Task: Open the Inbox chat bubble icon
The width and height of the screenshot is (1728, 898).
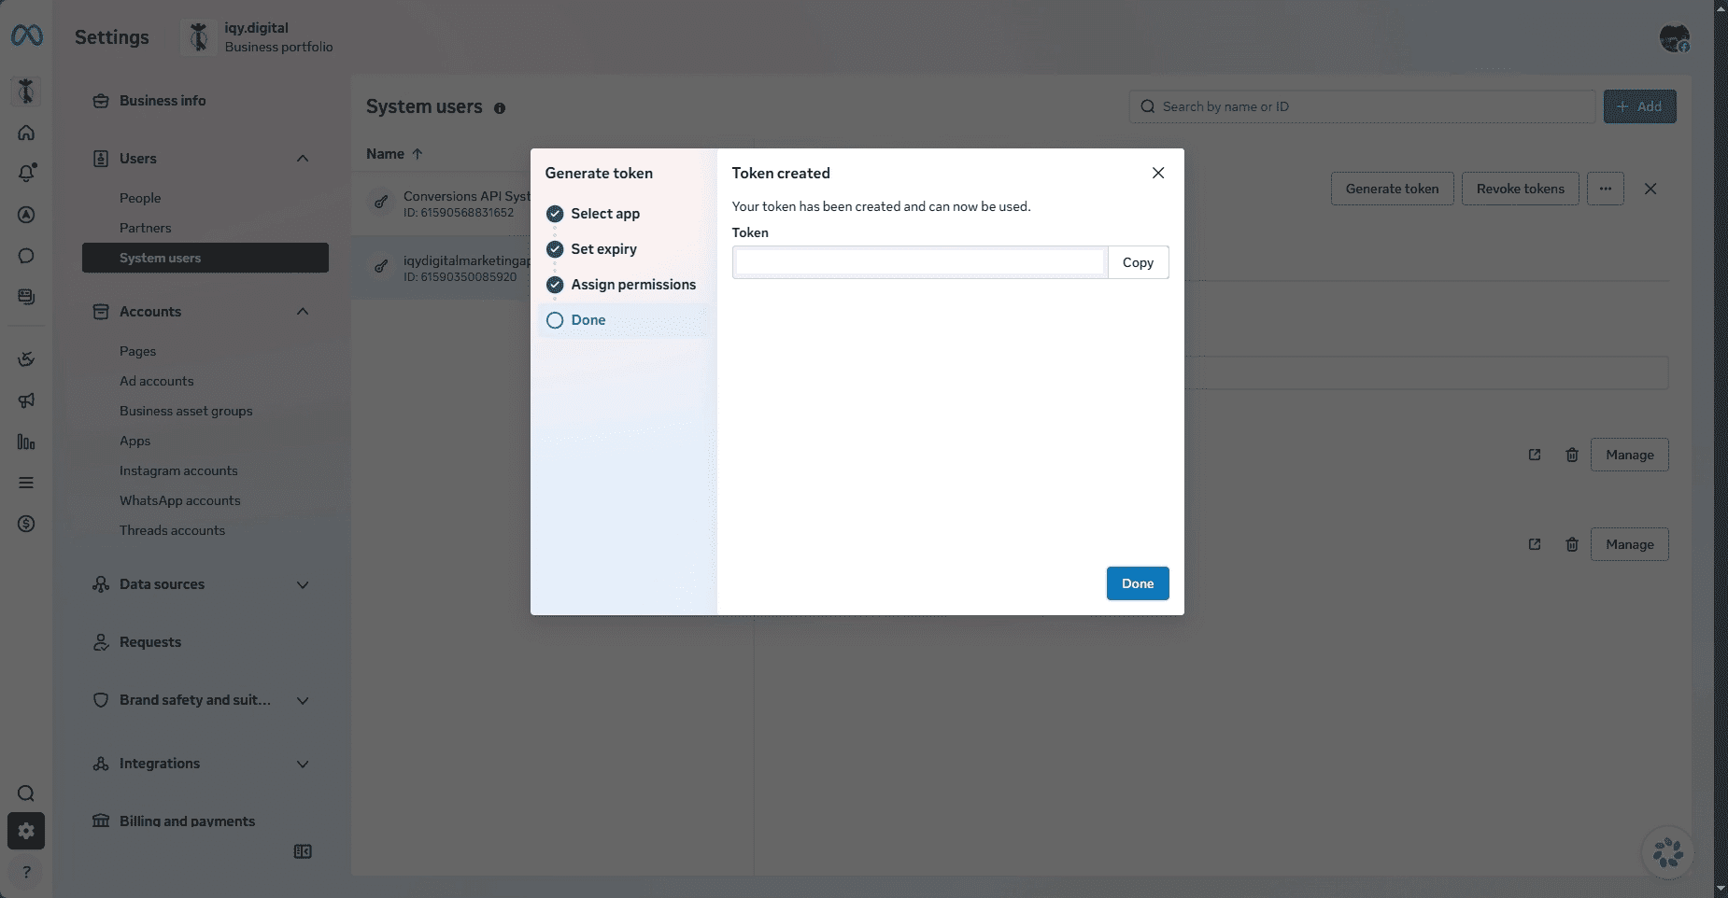Action: tap(26, 256)
